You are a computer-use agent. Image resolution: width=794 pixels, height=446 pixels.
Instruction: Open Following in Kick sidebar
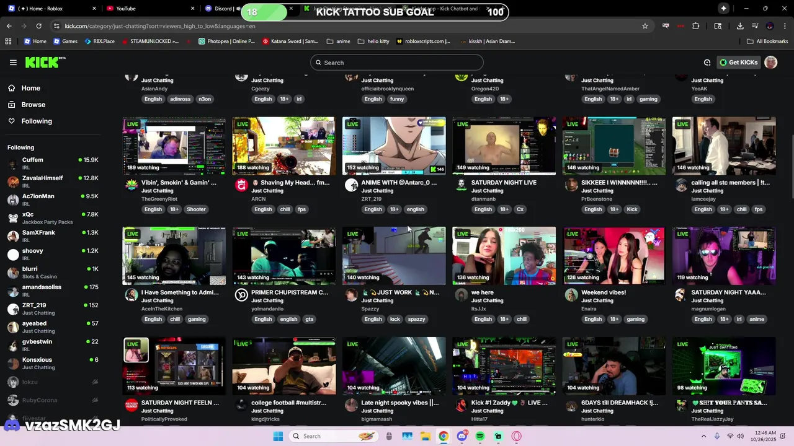click(37, 121)
